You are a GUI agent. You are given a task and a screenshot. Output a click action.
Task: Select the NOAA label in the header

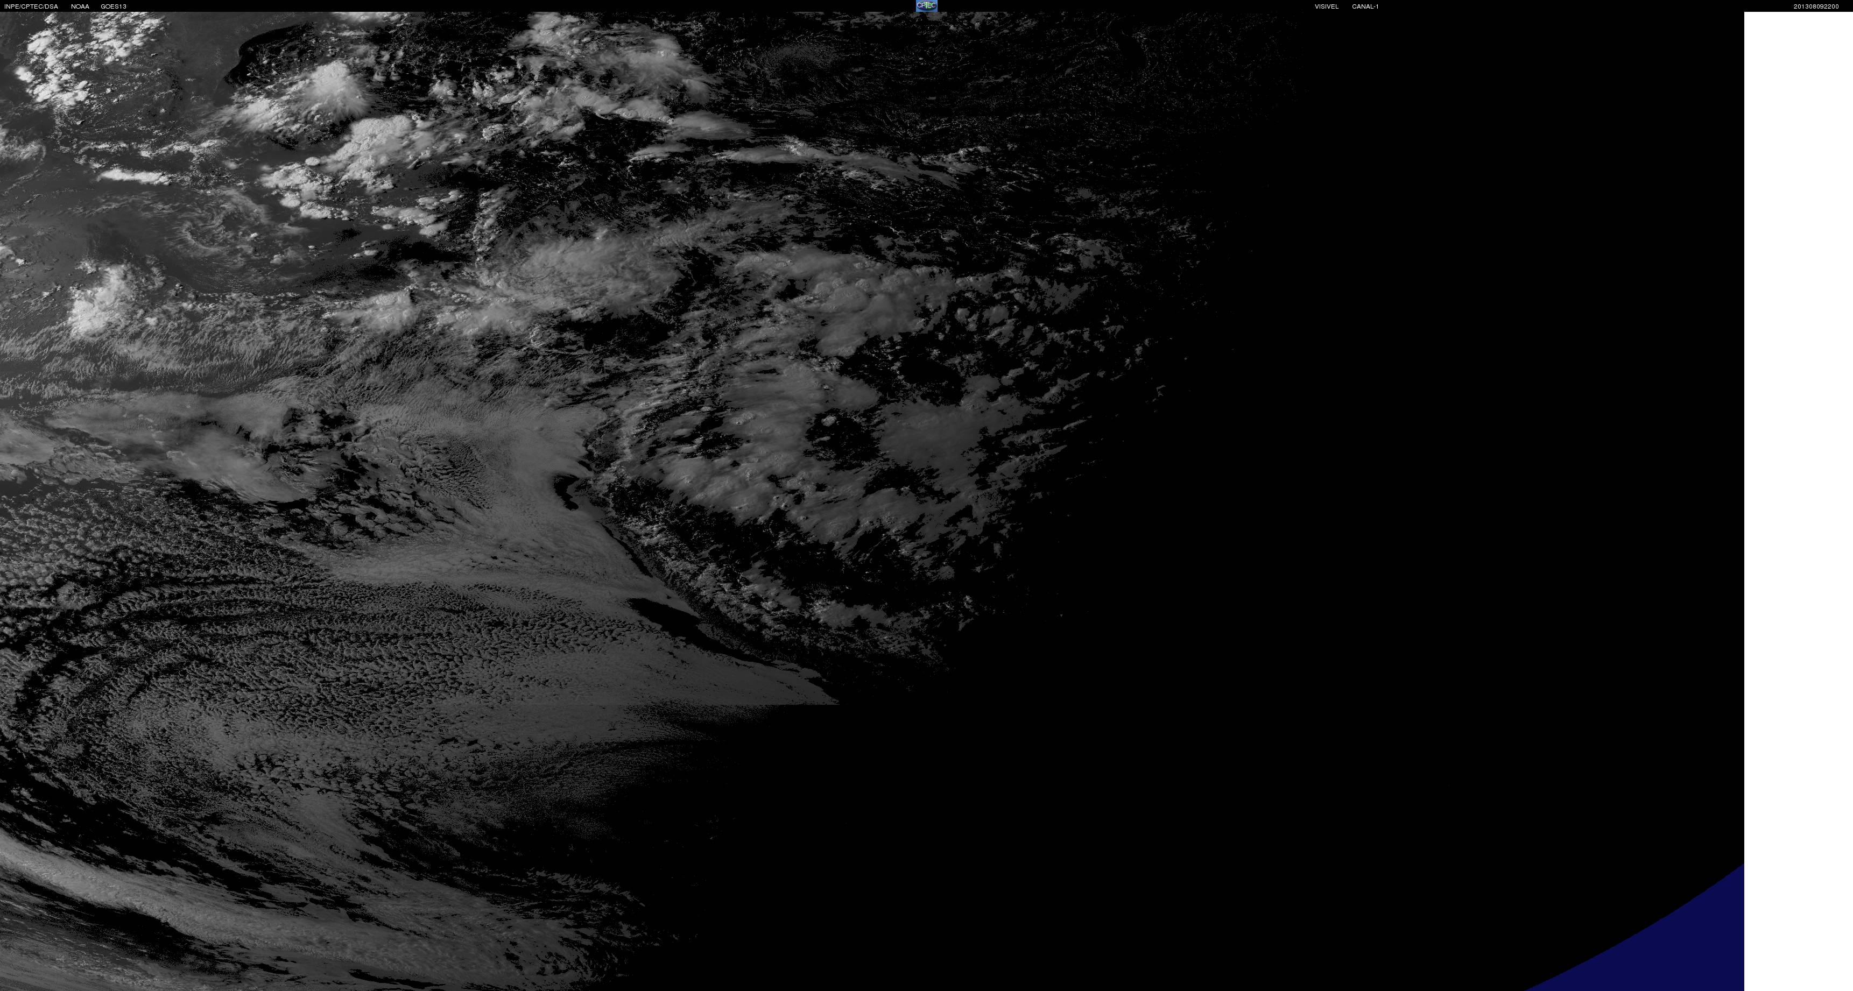click(x=80, y=6)
